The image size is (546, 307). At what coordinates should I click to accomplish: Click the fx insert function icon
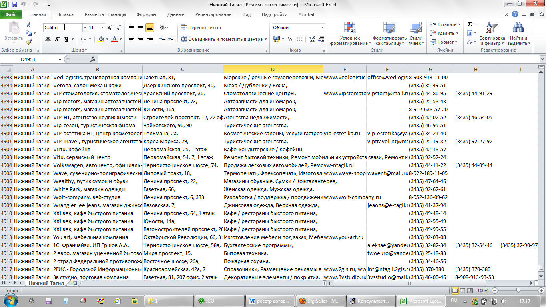click(x=93, y=59)
